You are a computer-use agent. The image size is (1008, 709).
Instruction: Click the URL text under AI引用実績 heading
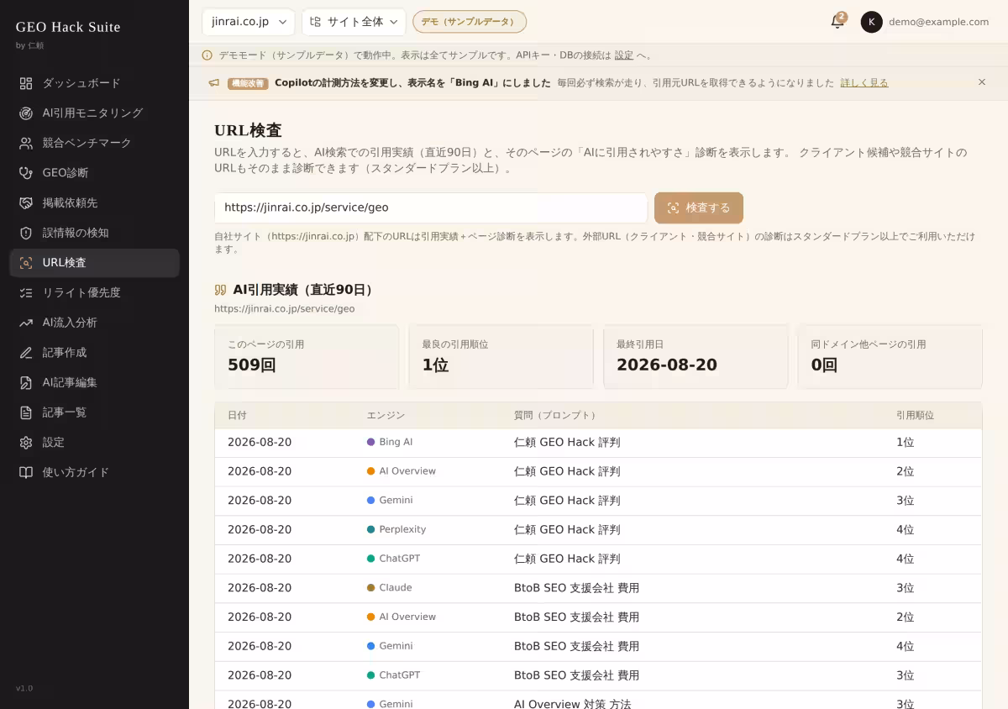tap(285, 309)
